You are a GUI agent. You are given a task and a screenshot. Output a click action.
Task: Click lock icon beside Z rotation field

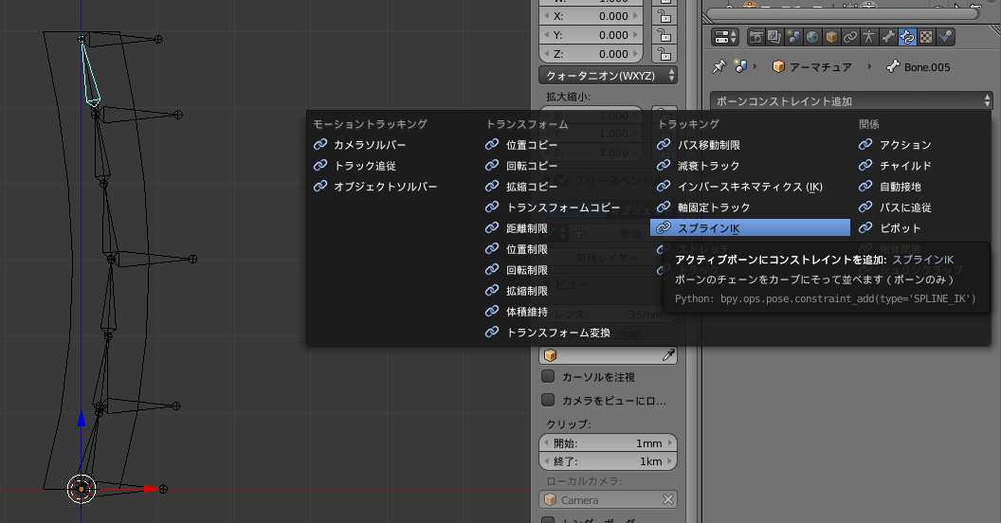tap(664, 54)
